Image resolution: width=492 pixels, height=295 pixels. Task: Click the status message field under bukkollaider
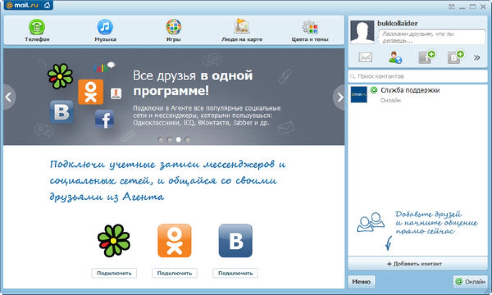tap(432, 37)
